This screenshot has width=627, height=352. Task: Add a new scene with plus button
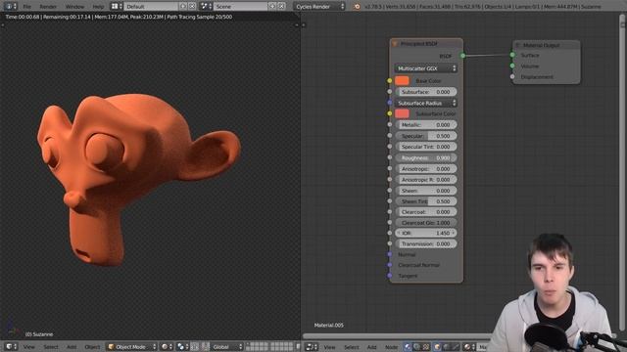[x=272, y=7]
